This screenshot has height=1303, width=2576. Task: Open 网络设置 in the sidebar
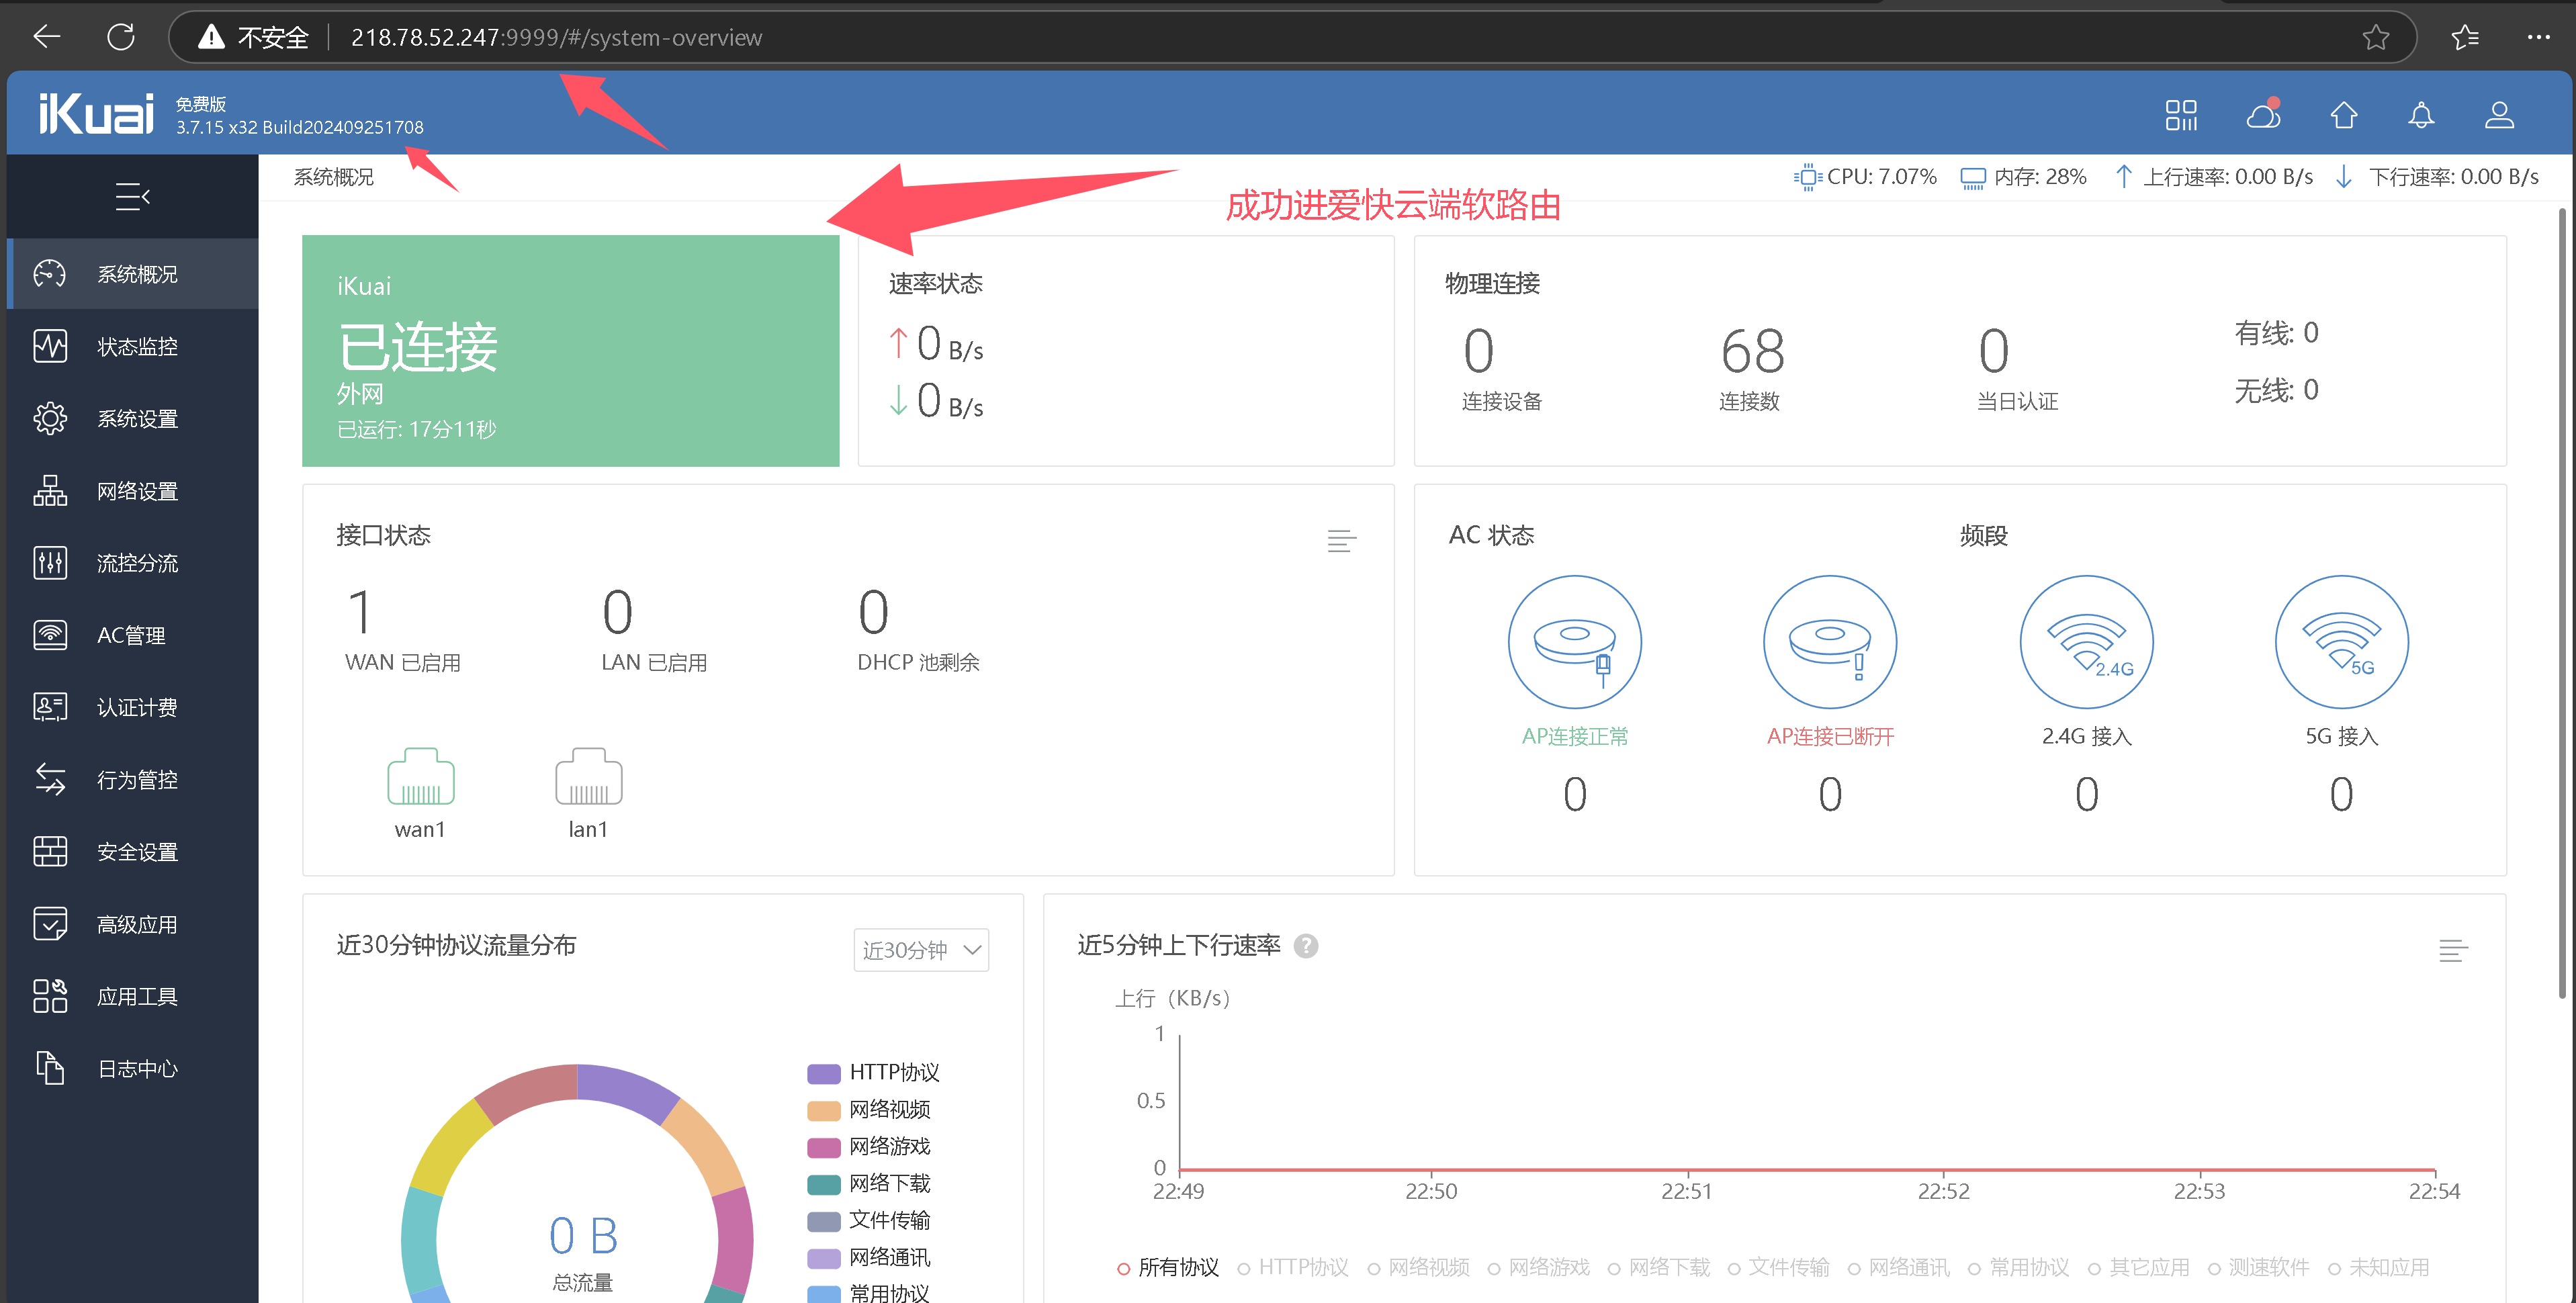(x=133, y=491)
